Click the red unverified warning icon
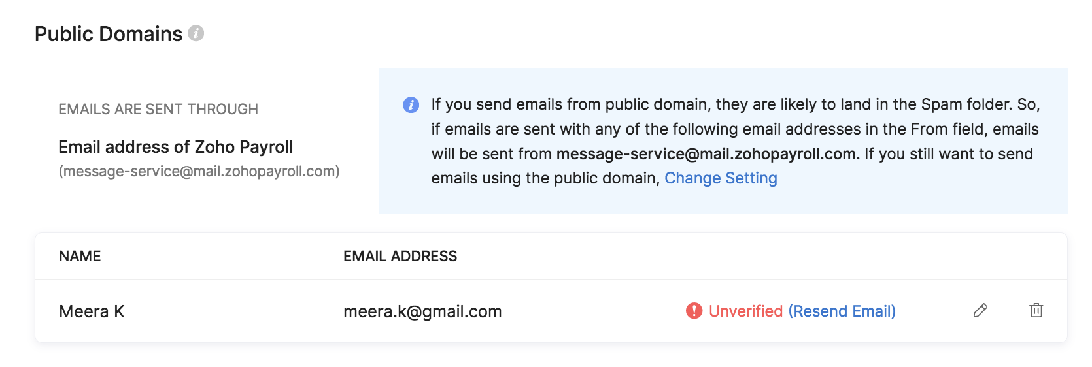 (x=694, y=311)
